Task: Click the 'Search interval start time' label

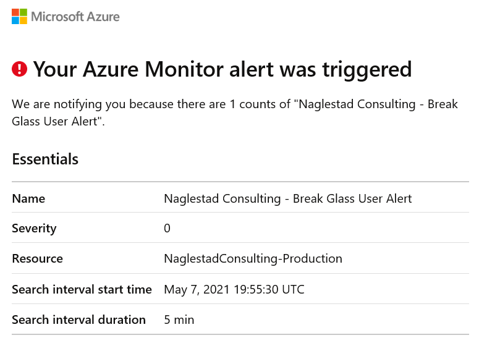Action: pyautogui.click(x=82, y=289)
